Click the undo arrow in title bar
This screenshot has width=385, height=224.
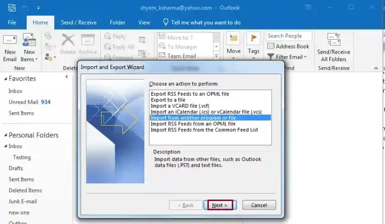[26, 8]
